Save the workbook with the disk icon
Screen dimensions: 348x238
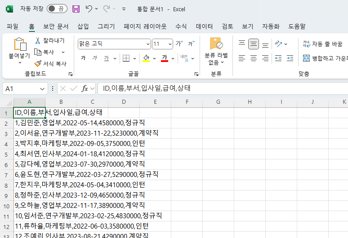76,9
